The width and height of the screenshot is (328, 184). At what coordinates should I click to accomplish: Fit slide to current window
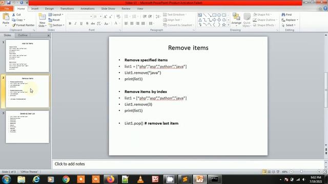[x=324, y=172]
